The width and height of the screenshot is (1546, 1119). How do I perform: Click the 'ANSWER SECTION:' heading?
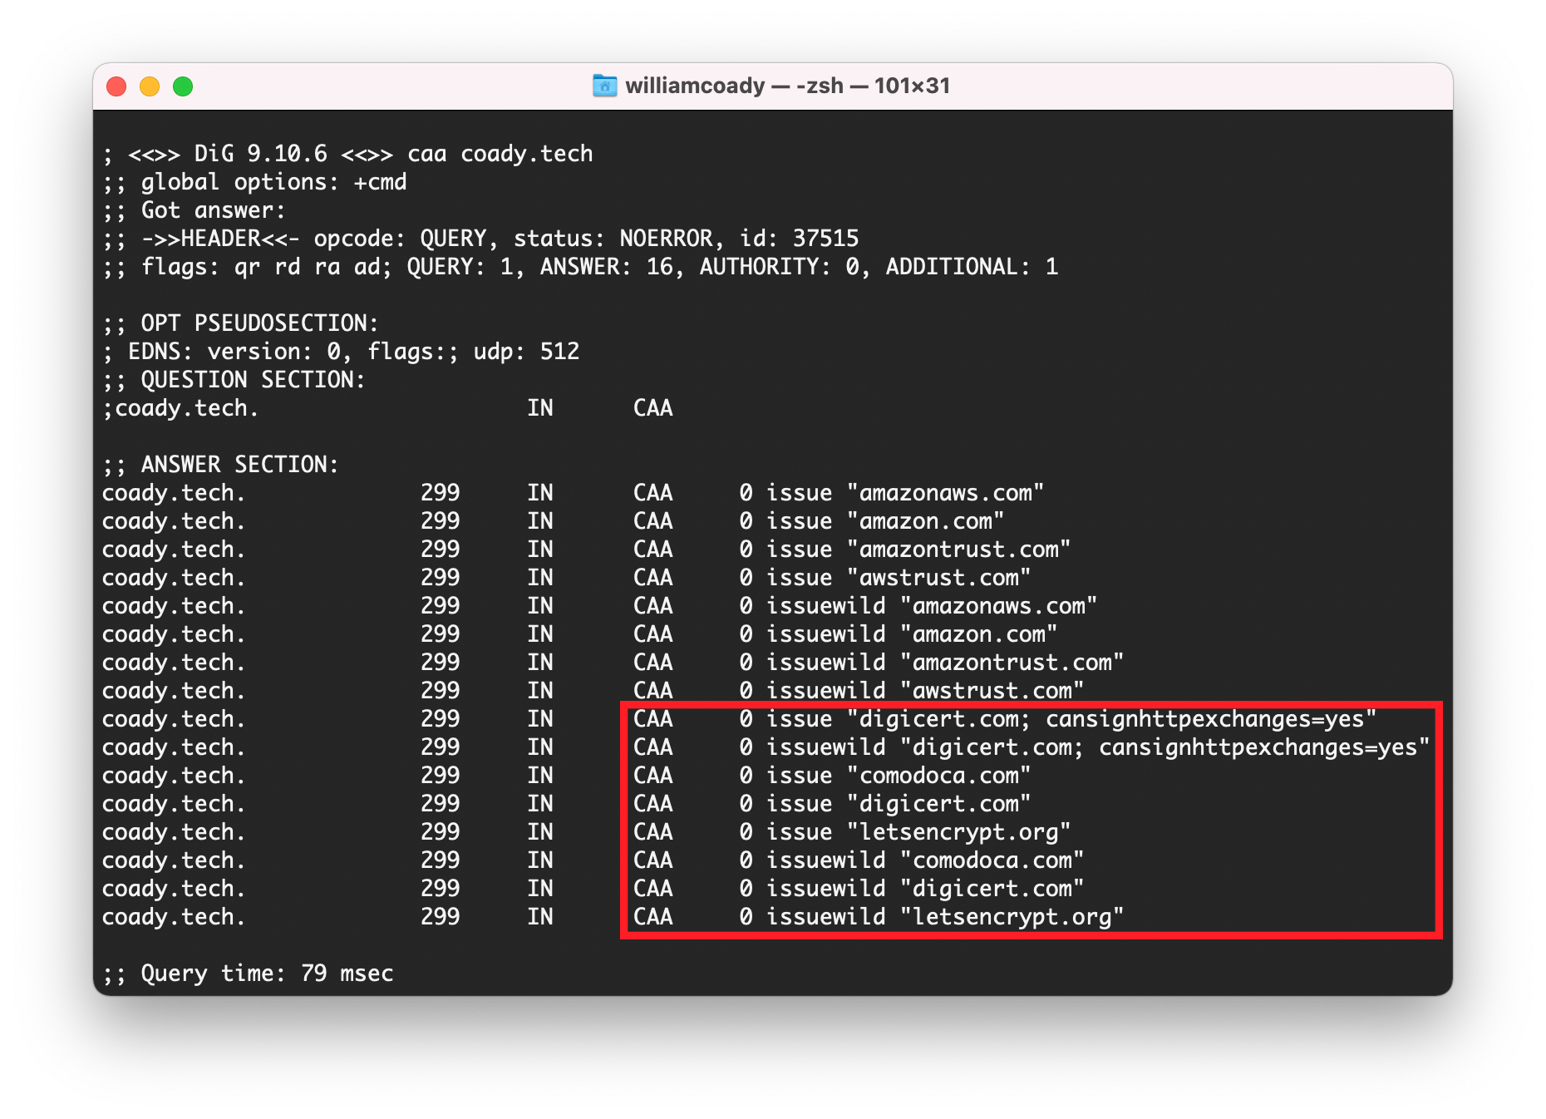point(220,465)
